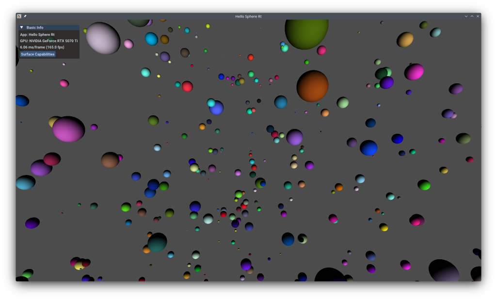The height and width of the screenshot is (300, 497).
Task: Collapse the Basic Info panel with its triangle
Action: point(21,28)
